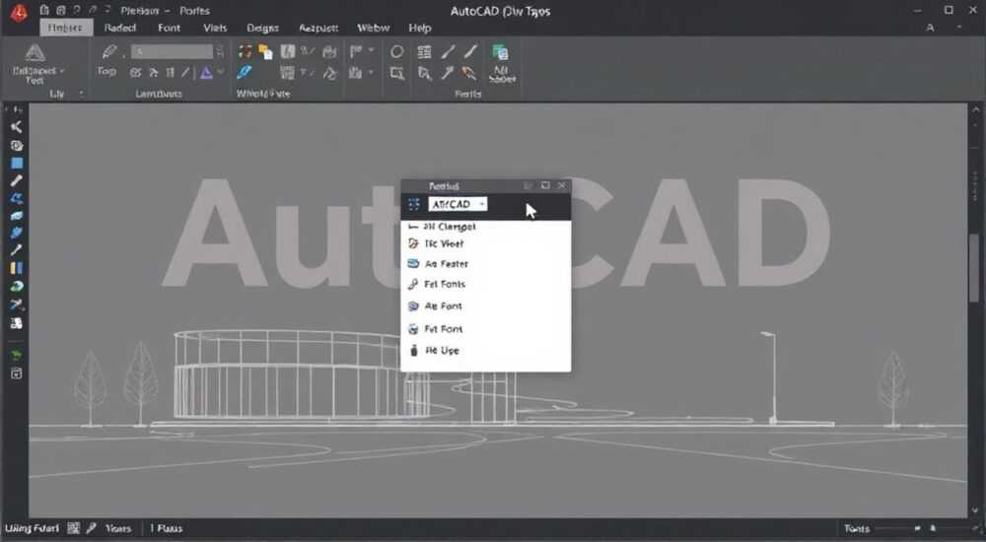Click the orange dashed-square icon in the ribbon

(x=245, y=51)
